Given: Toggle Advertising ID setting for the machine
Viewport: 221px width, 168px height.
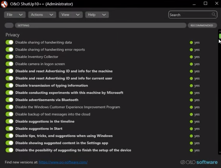Looking at the screenshot, I should coord(9,71).
